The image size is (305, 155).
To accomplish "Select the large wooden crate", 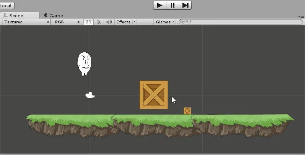I will pos(154,95).
